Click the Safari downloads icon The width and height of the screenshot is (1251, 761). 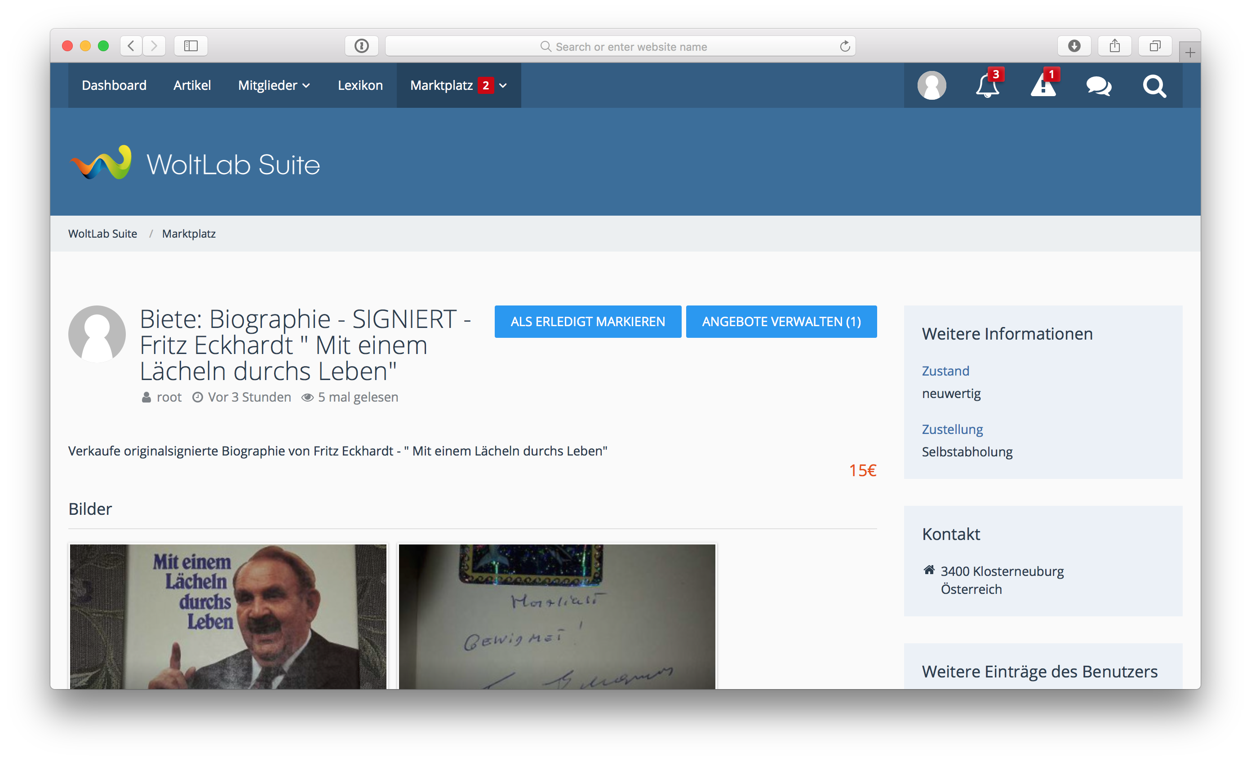1074,46
